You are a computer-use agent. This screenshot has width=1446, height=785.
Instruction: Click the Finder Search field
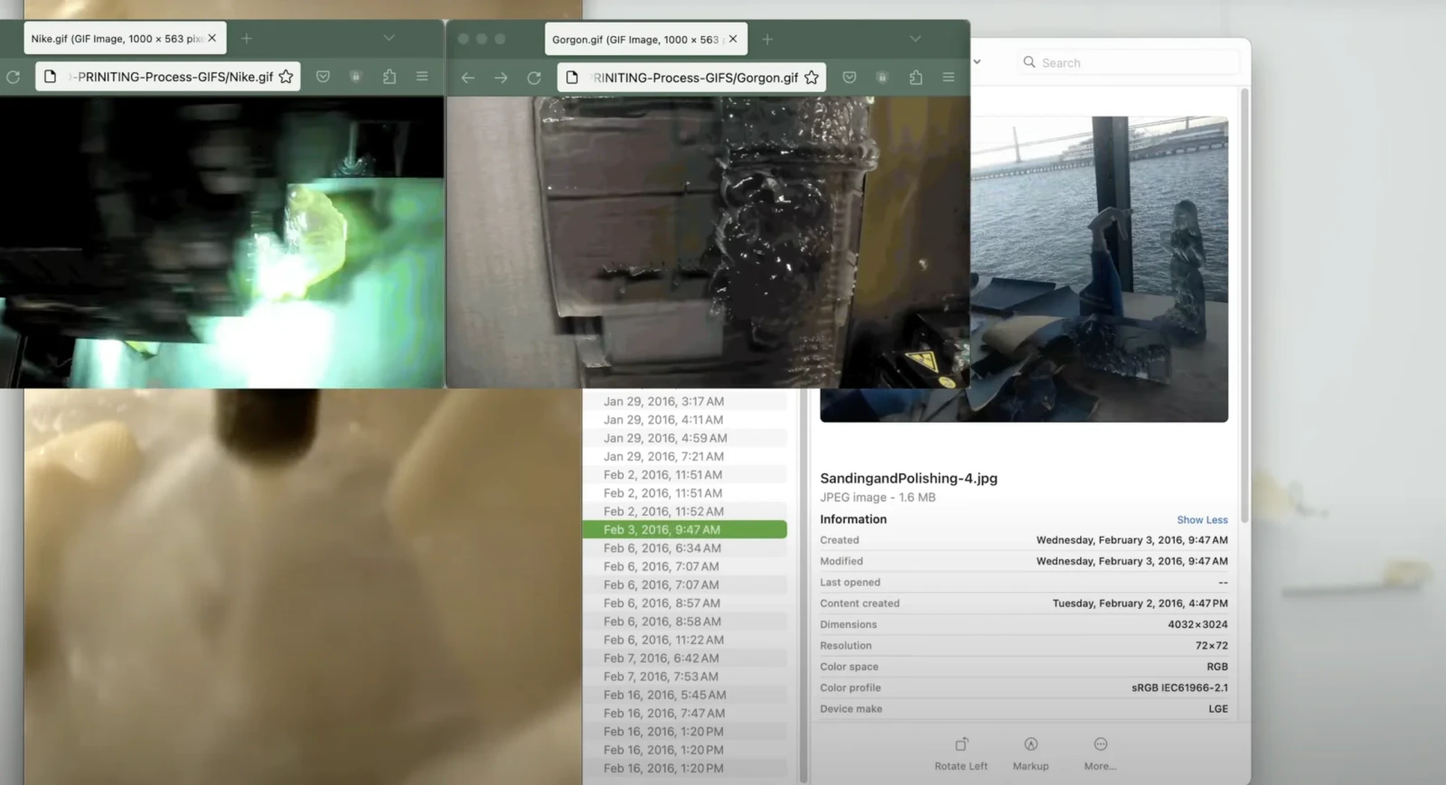click(1127, 62)
